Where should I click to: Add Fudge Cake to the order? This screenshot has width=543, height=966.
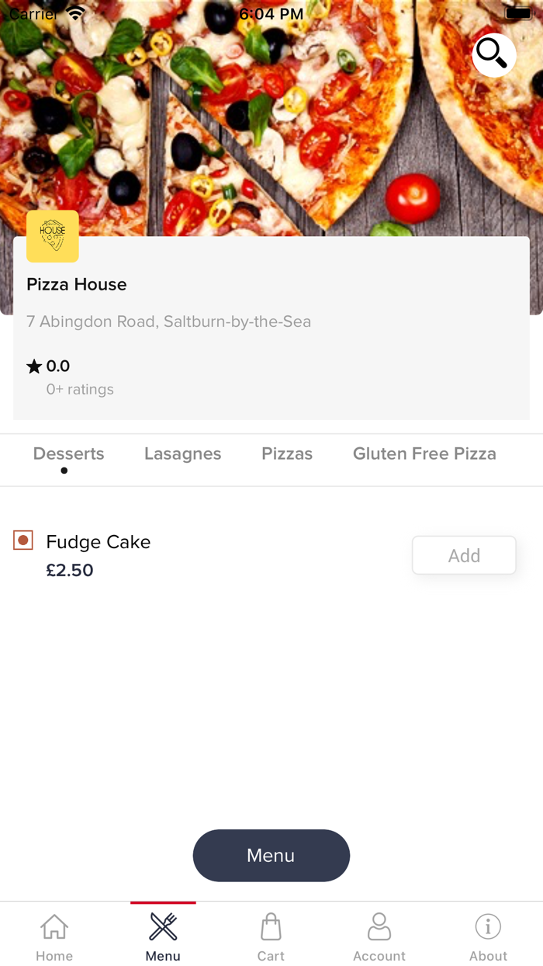tap(463, 554)
